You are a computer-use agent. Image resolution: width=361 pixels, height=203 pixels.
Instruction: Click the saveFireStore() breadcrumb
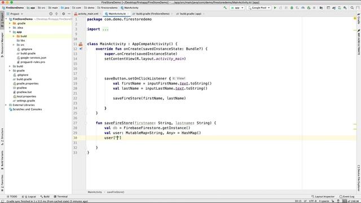[115, 192]
